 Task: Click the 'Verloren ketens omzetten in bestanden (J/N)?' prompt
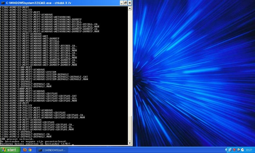(x=35, y=144)
